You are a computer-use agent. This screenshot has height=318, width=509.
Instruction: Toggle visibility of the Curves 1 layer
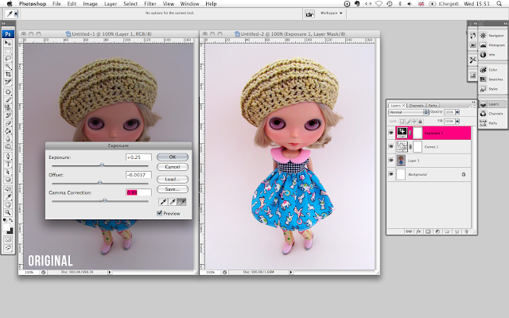click(x=390, y=146)
